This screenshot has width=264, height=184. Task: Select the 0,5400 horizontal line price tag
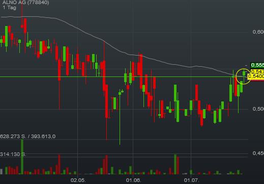[256, 76]
